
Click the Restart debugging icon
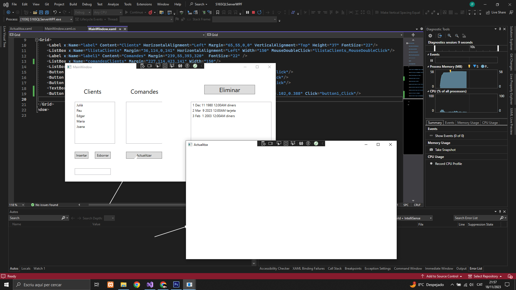(259, 12)
